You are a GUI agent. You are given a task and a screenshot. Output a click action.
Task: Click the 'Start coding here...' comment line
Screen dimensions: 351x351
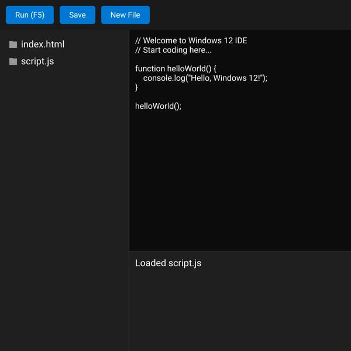[173, 50]
